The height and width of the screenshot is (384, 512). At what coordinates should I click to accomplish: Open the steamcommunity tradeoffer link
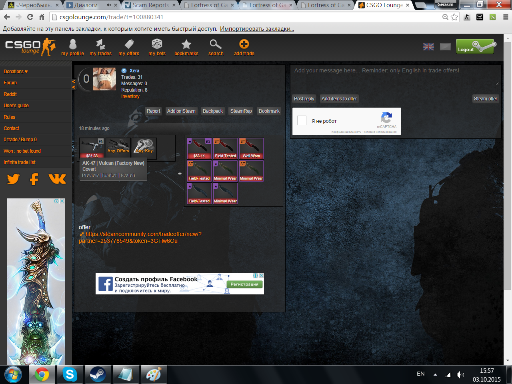click(140, 238)
